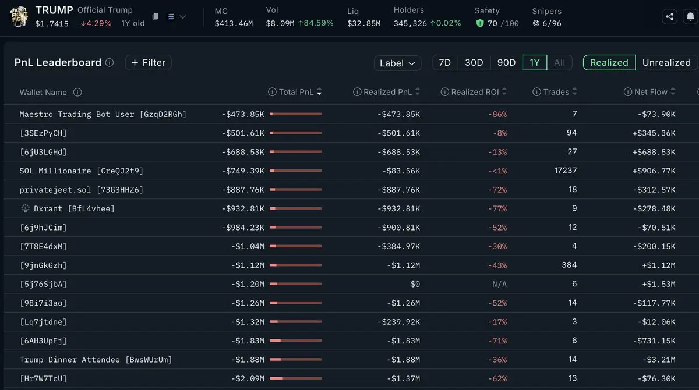Sort by Total PnL arrow
Screen dimensions: 699x390
319,92
